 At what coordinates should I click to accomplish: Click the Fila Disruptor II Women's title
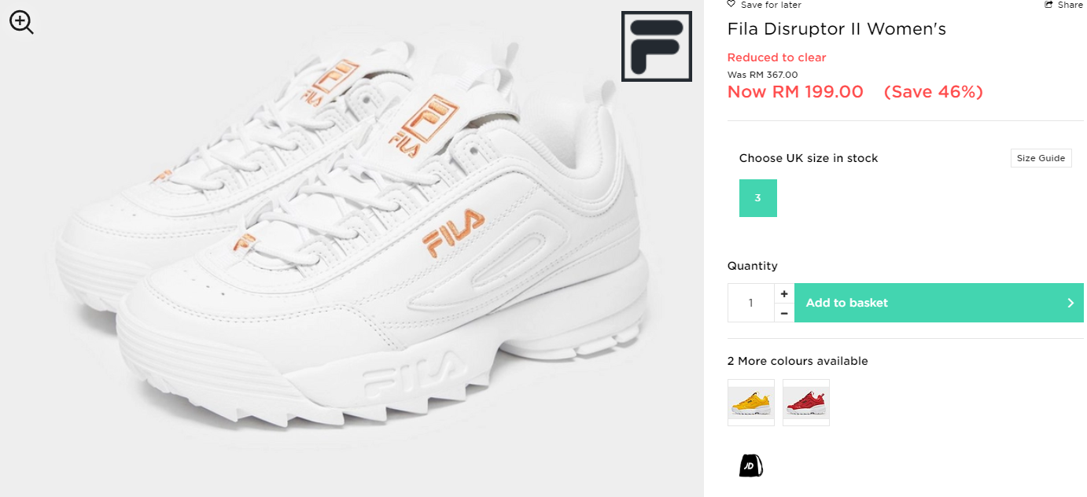point(837,29)
